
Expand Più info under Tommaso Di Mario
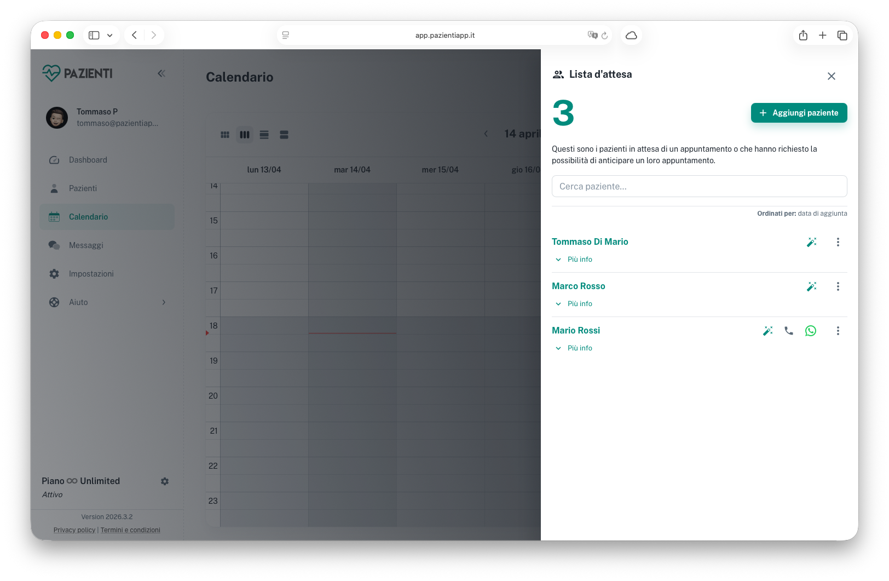coord(574,260)
